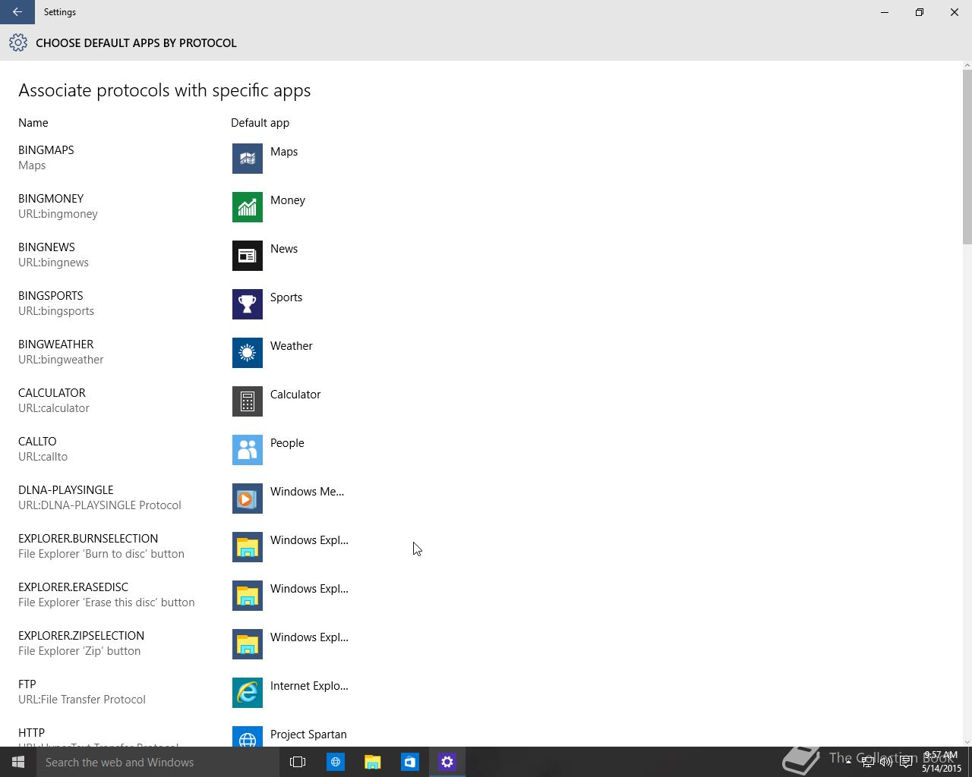Launch Project Spartan from the taskbar
The width and height of the screenshot is (972, 777).
point(335,762)
